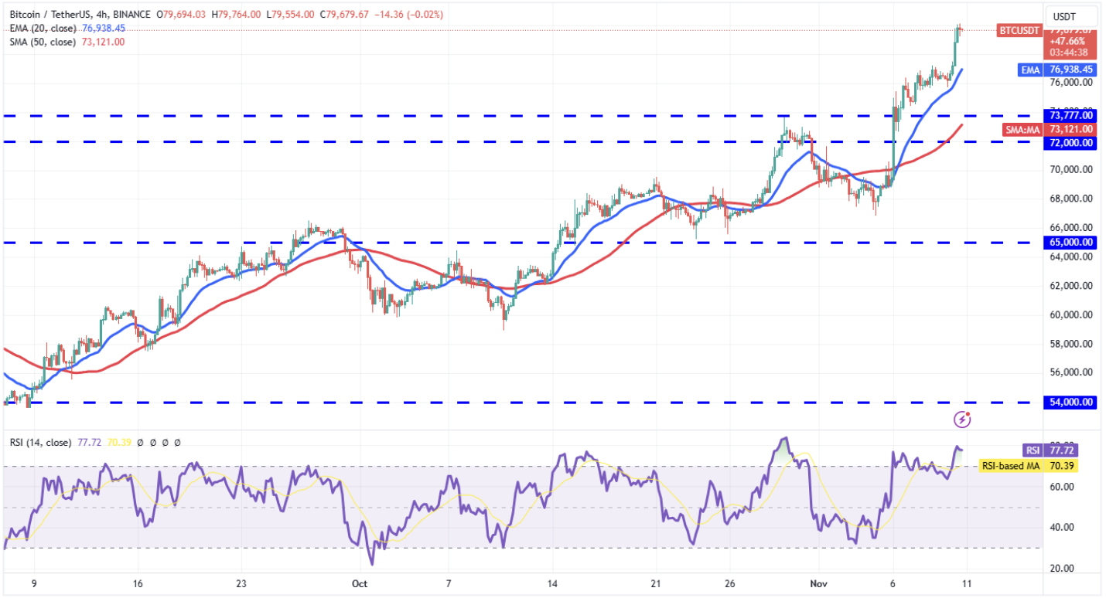
Task: Click the high value "H79,764.00"
Action: pyautogui.click(x=236, y=15)
